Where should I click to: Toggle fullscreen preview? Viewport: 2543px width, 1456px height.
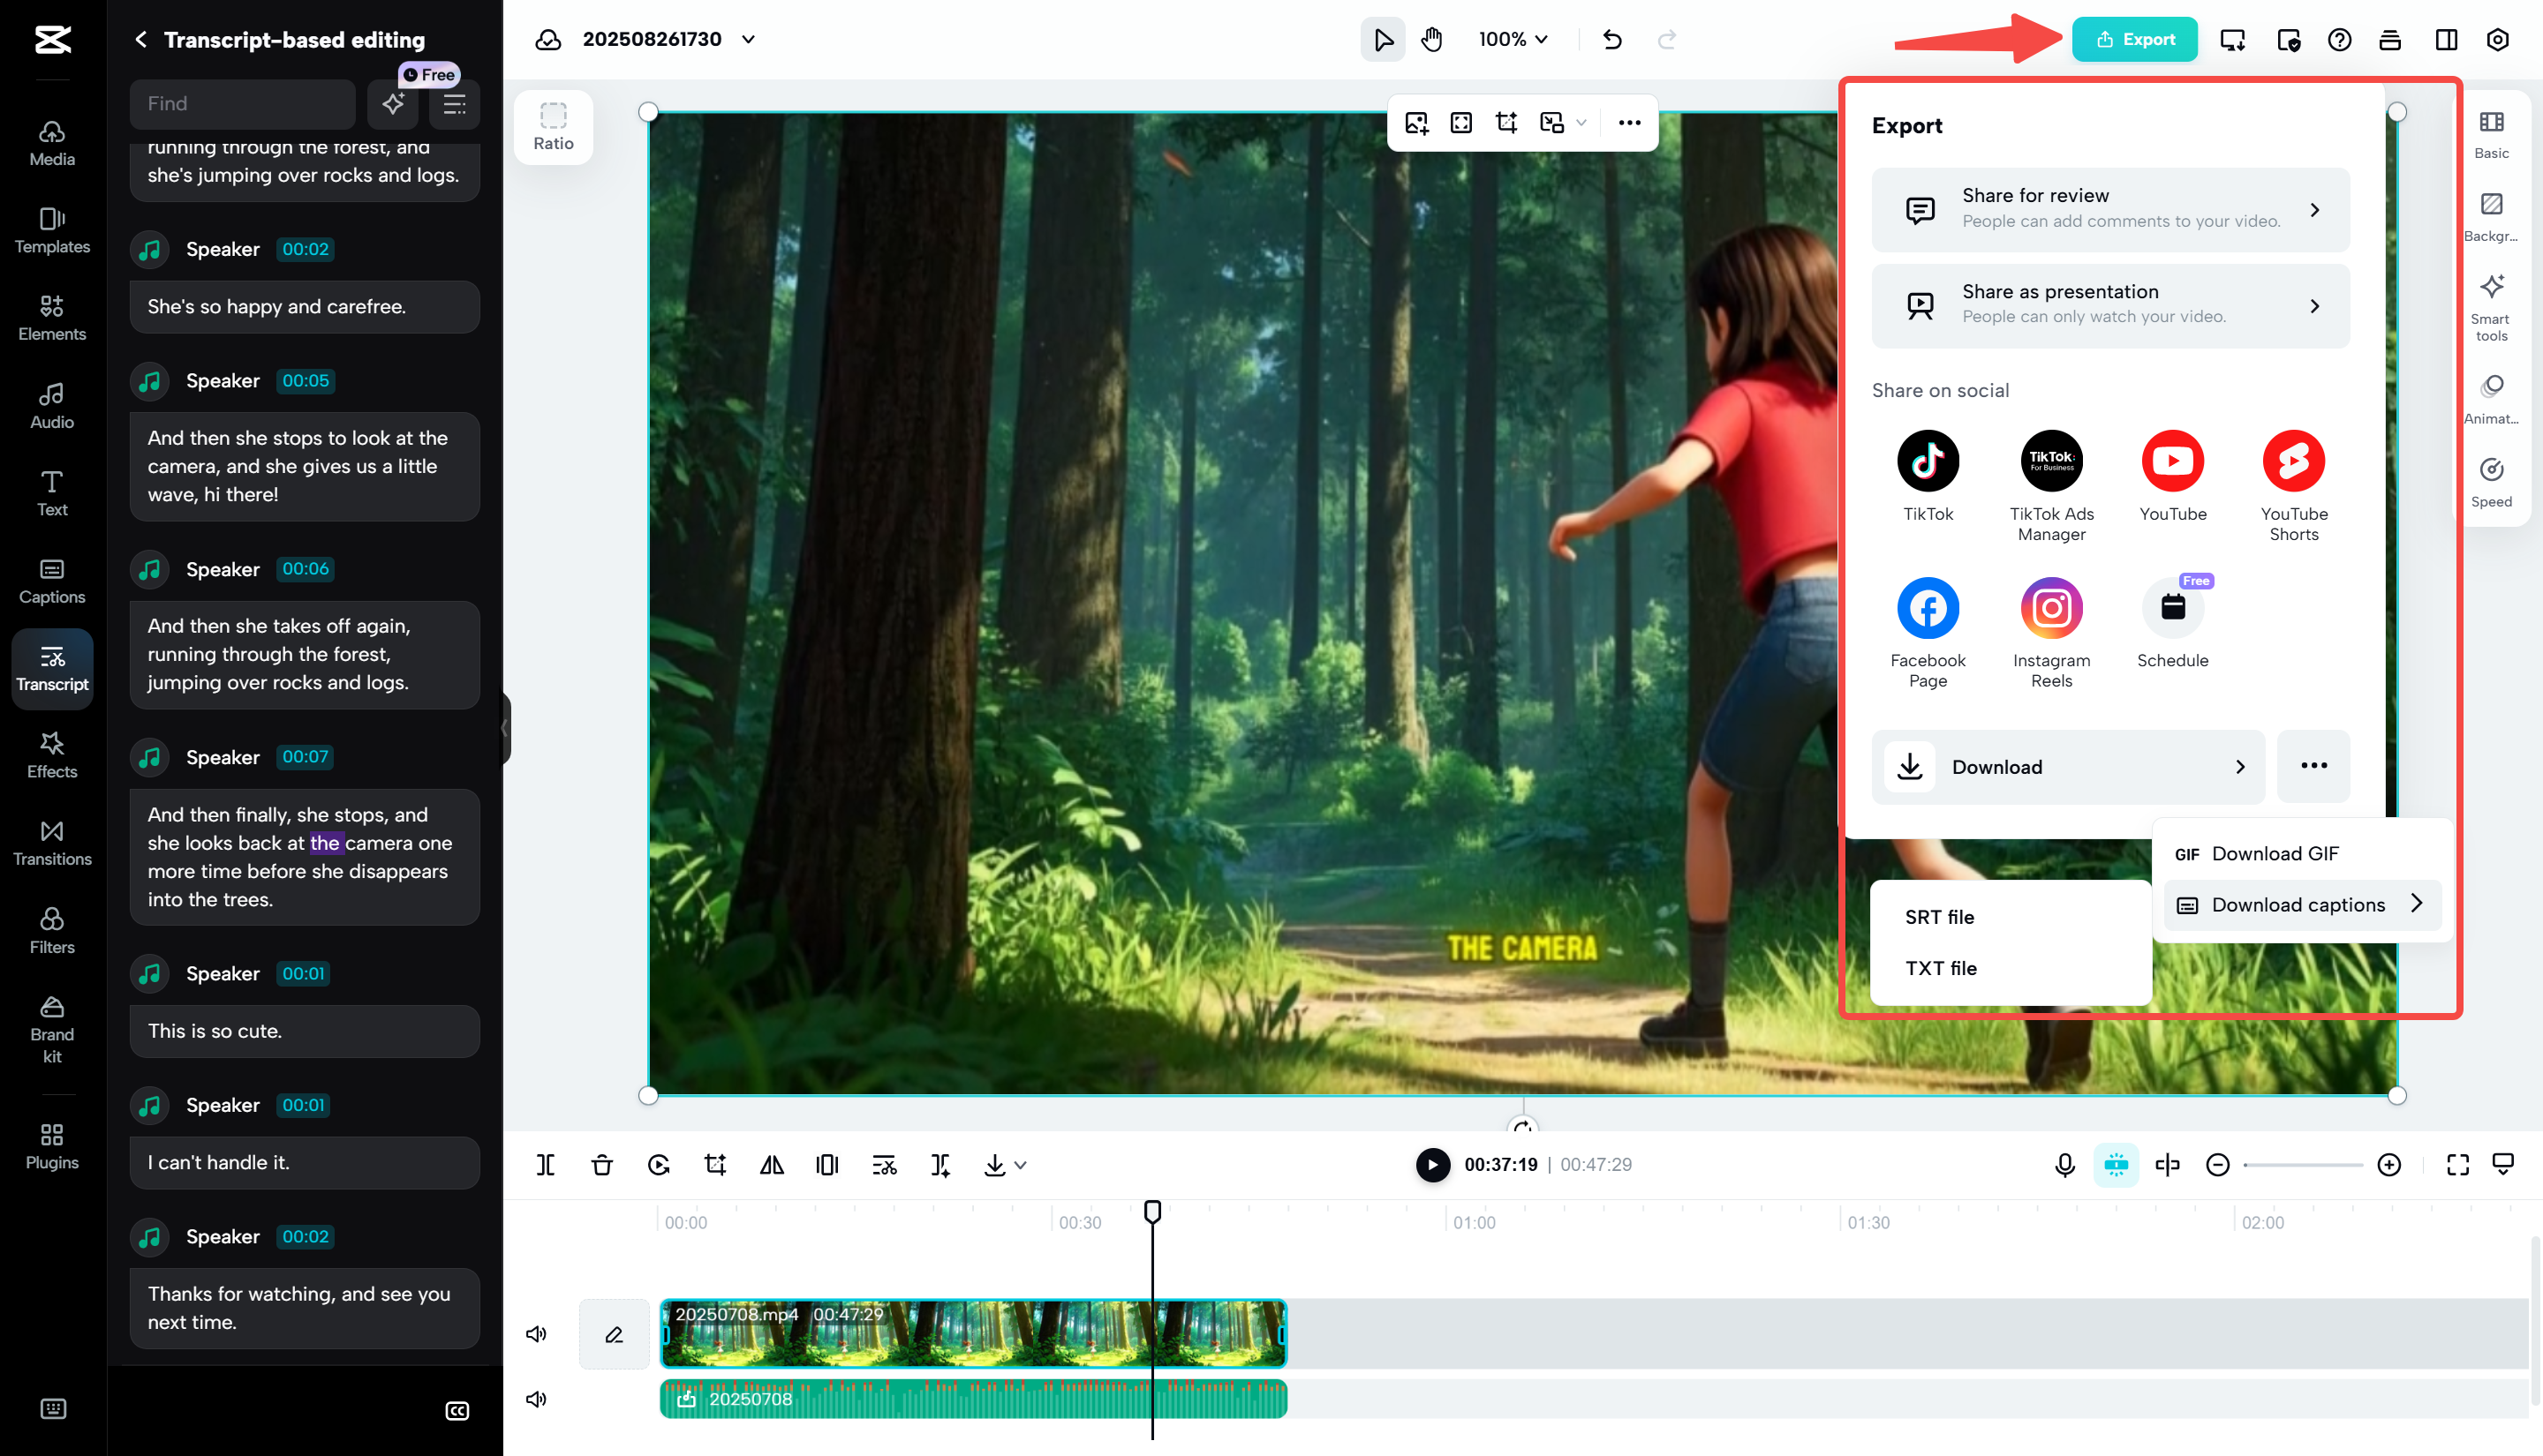coord(2458,1165)
